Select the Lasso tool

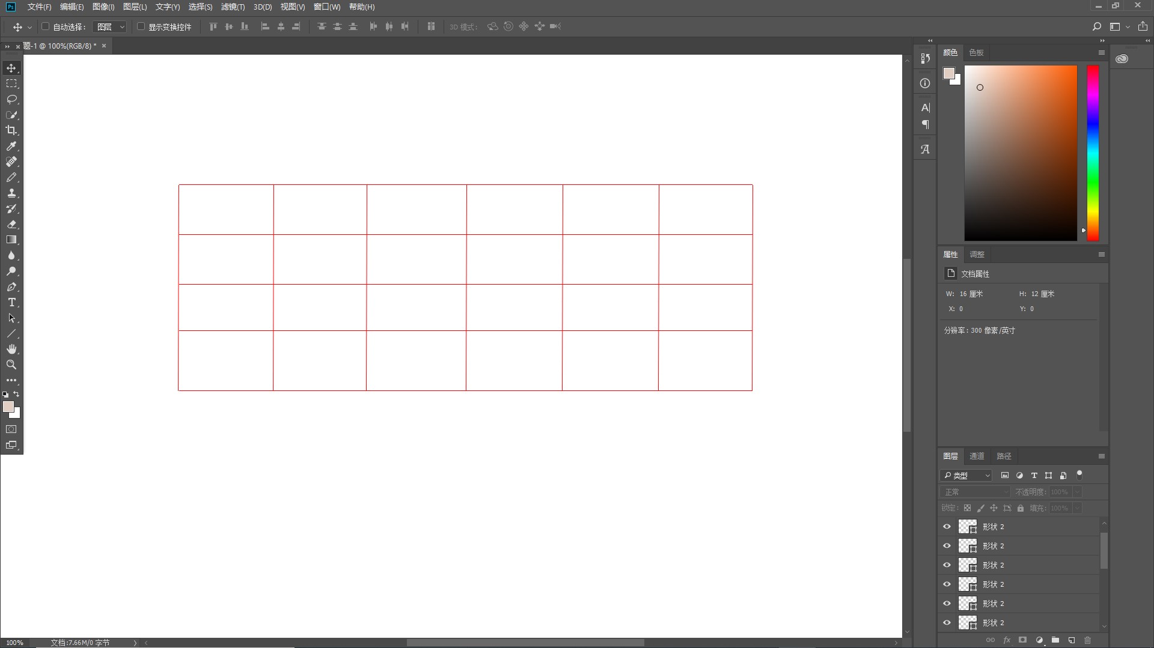coord(11,99)
